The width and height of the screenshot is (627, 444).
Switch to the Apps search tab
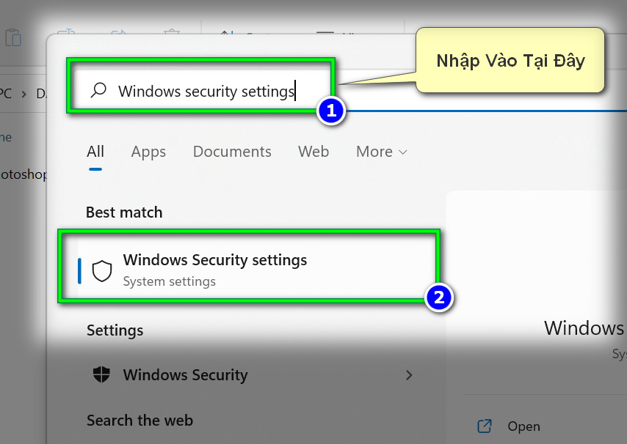coord(148,152)
